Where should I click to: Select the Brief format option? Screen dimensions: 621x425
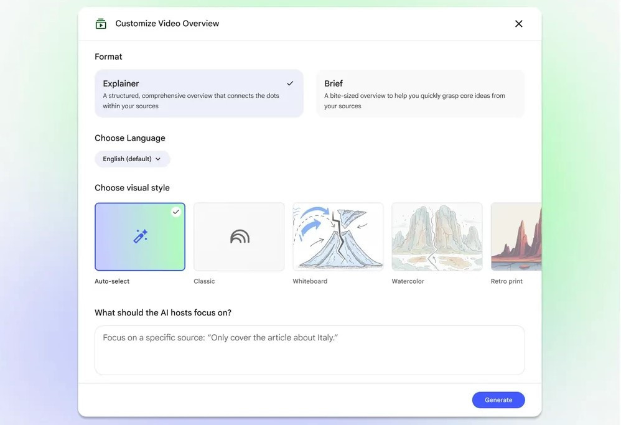tap(420, 93)
